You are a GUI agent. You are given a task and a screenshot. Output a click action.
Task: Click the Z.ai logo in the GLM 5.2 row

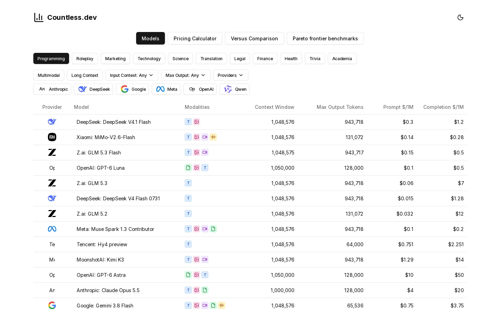(52, 214)
